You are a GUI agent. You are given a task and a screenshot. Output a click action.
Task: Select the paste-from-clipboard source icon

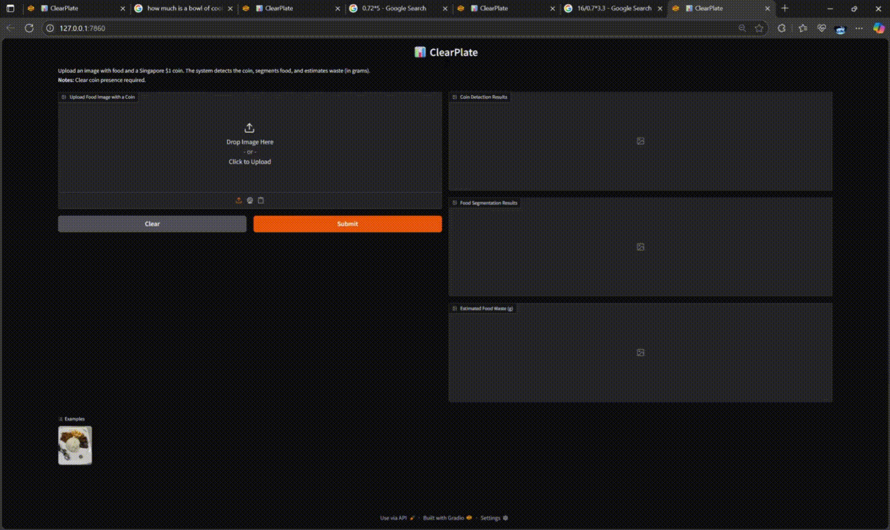[261, 201]
